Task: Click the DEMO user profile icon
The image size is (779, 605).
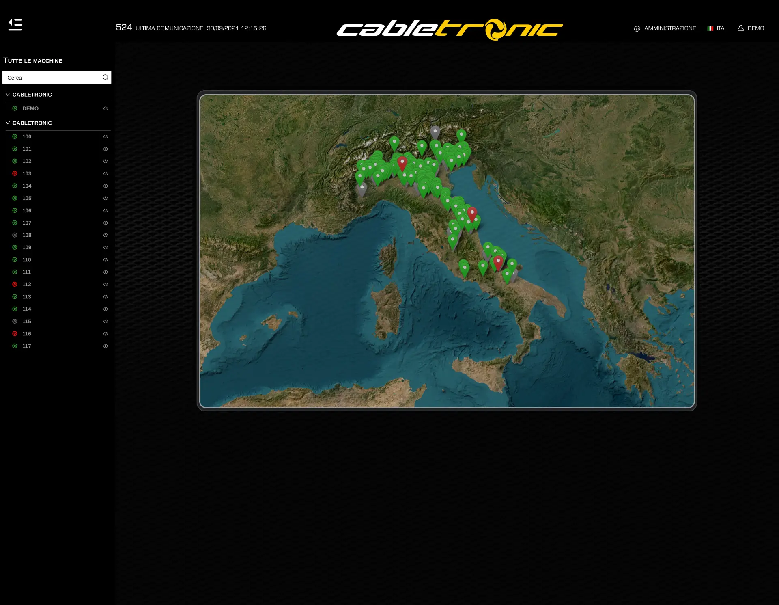Action: click(740, 28)
